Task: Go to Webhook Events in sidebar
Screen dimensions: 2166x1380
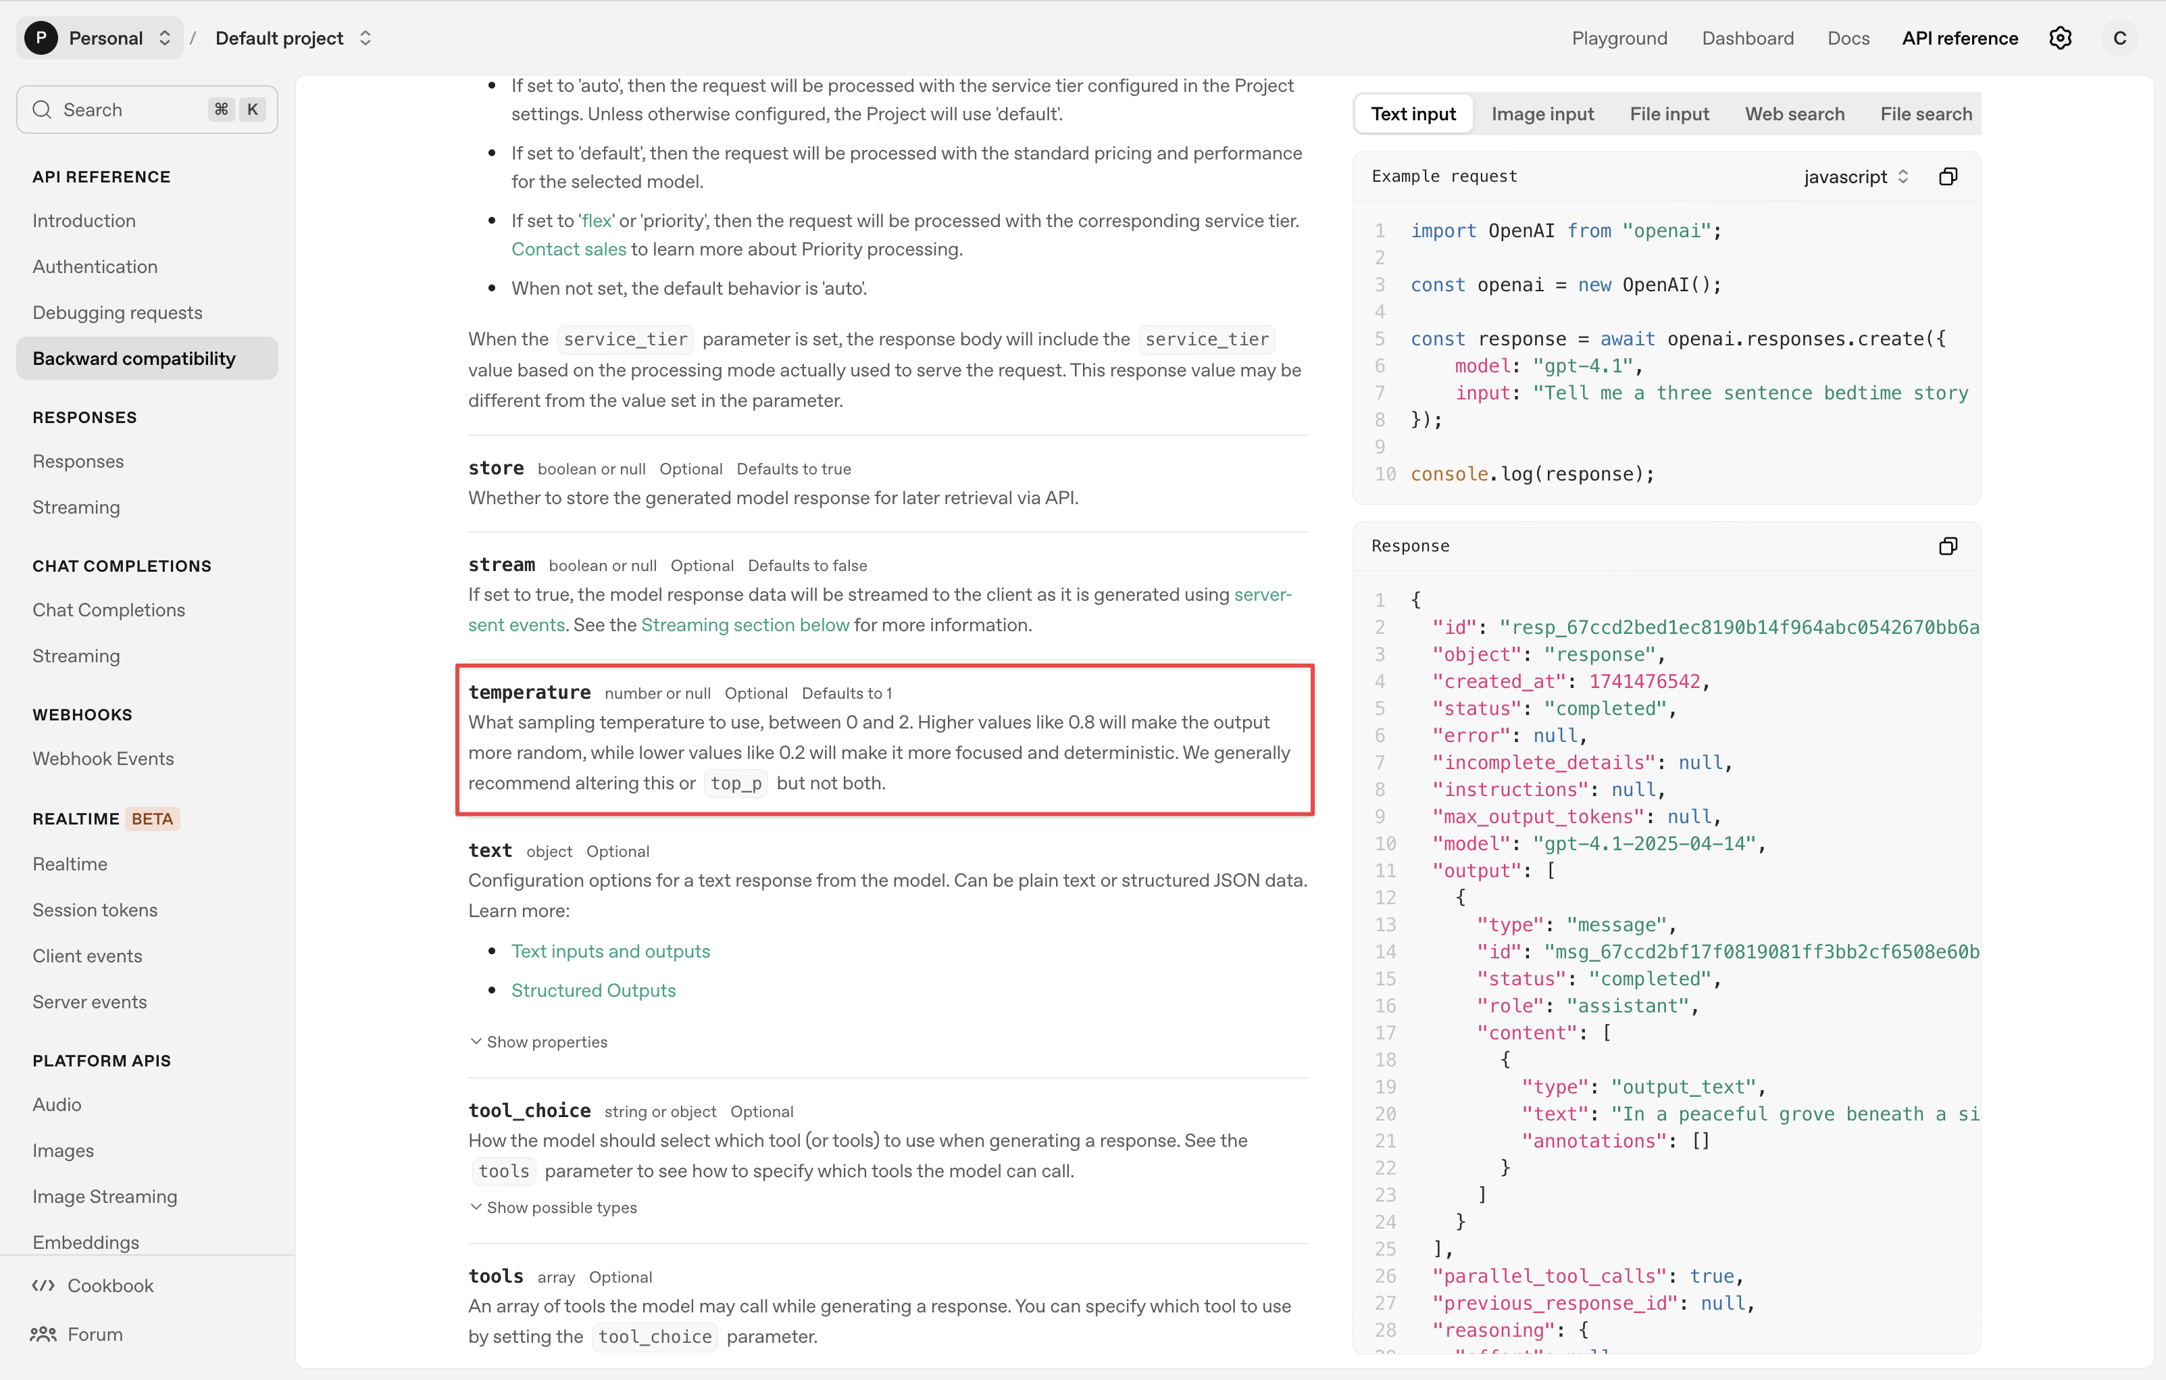Action: [103, 758]
